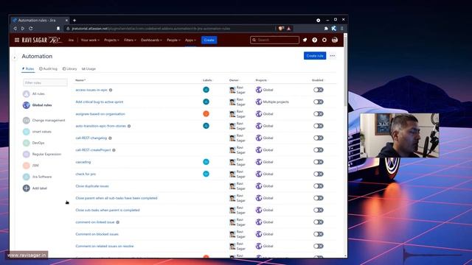
Task: Open the Comment on blocked issues rule
Action: point(97,234)
